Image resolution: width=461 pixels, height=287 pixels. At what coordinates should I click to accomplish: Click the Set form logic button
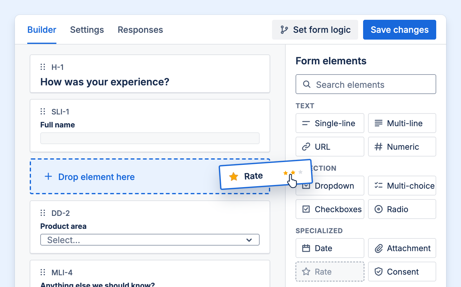point(315,30)
